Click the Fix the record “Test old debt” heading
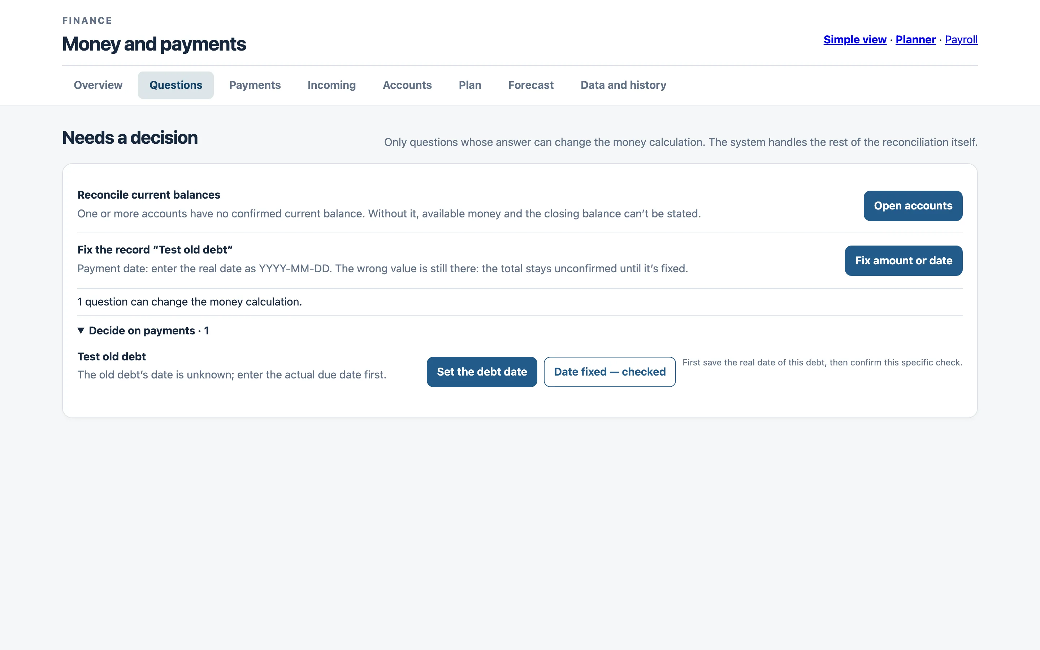Screen dimensions: 1040x650 [x=155, y=250]
